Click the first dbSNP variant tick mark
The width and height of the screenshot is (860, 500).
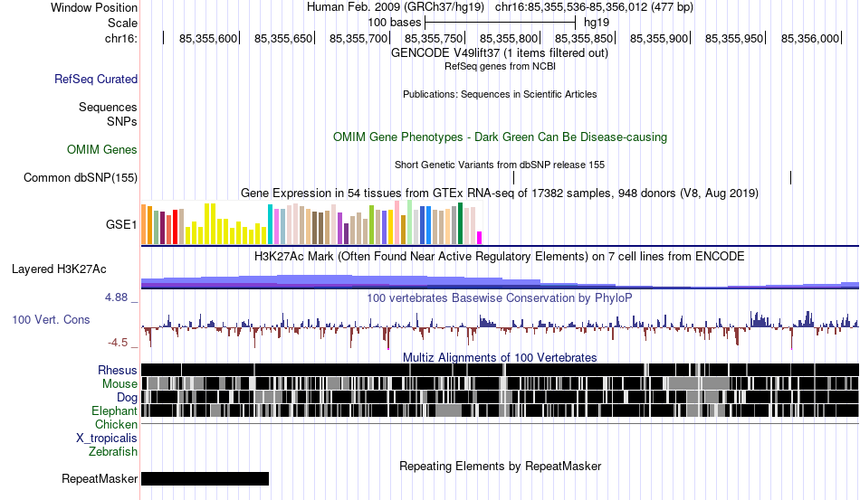tap(514, 177)
